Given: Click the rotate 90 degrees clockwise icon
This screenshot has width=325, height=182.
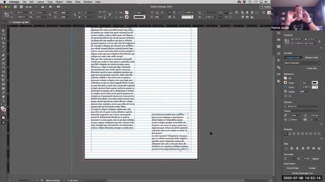Looking at the screenshot, I should (x=100, y=13).
